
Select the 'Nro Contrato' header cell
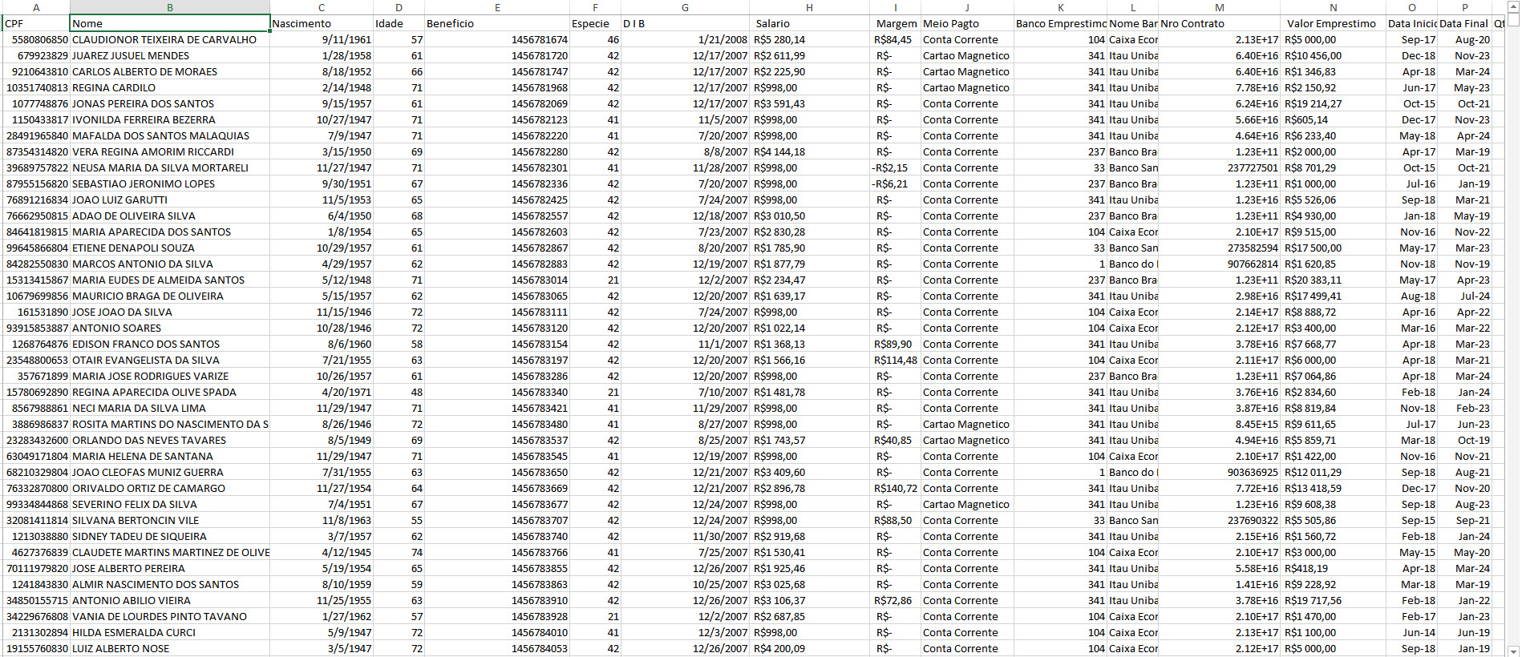[1220, 23]
